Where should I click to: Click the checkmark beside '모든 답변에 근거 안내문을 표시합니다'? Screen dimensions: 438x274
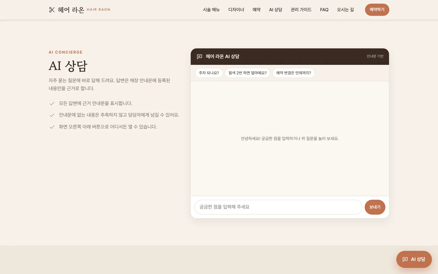52,104
